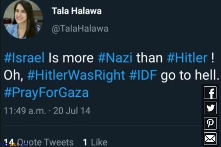Click the 20 Jul 14 date
The height and width of the screenshot is (147, 221).
(72, 111)
